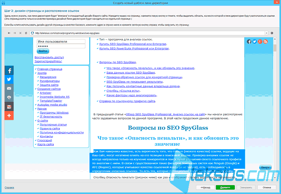Screen dimensions: 281x194
Task: Open Программы Windows in the site menu
Action: coord(54,113)
